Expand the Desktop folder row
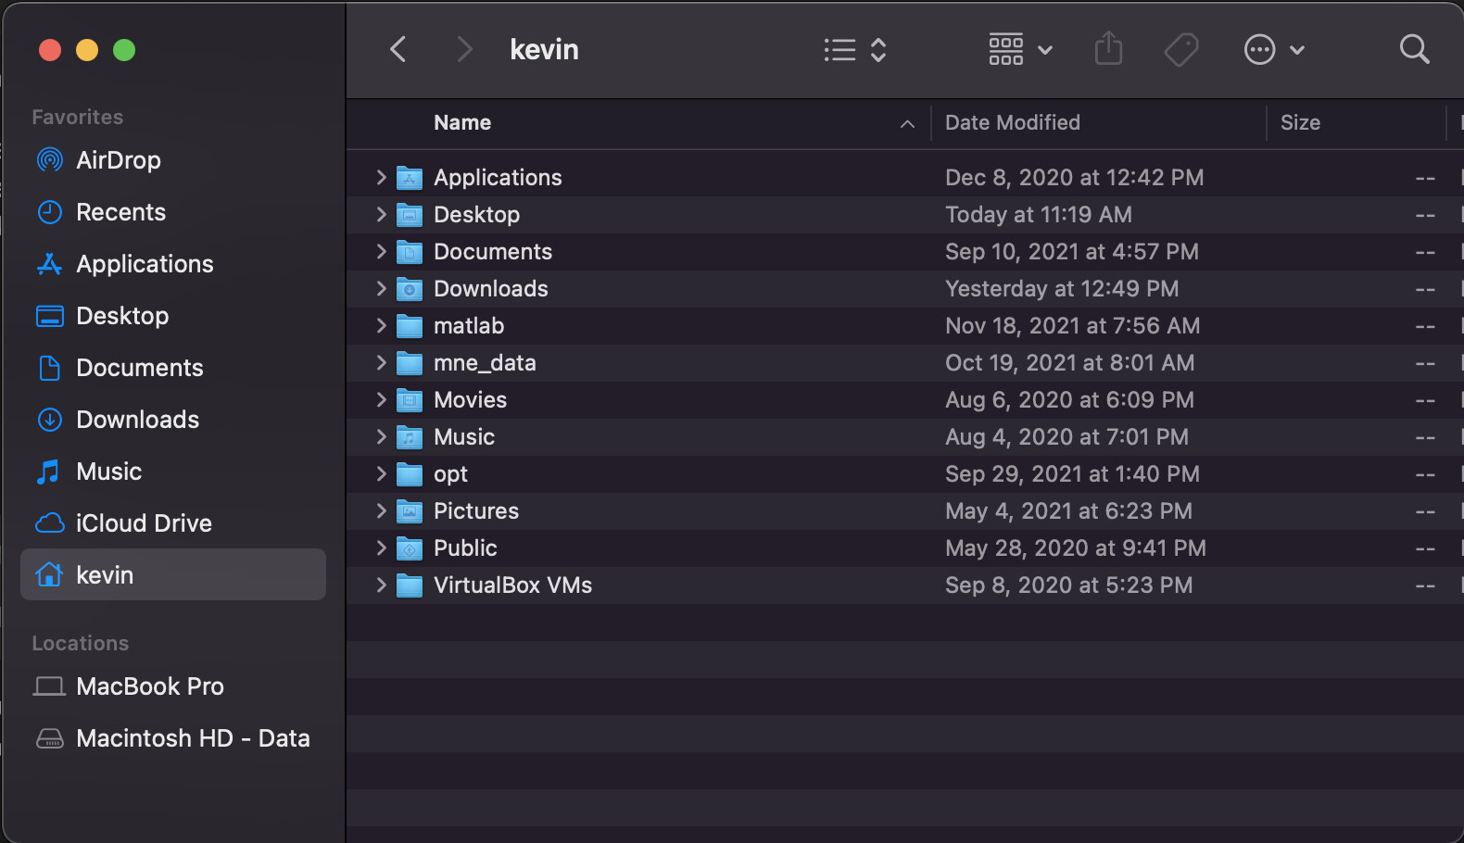This screenshot has width=1464, height=843. [381, 214]
